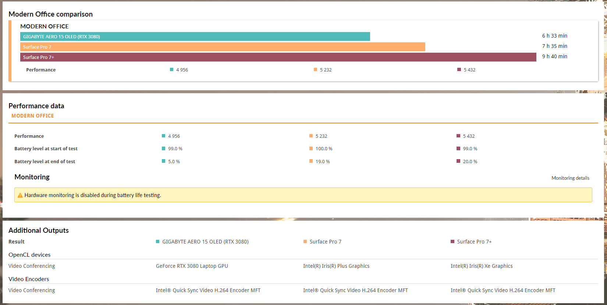Open the Monitoring details link
Image resolution: width=607 pixels, height=305 pixels.
570,178
